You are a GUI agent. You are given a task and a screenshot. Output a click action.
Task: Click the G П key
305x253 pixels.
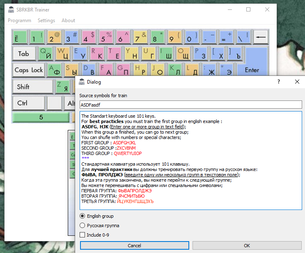(x=123, y=70)
